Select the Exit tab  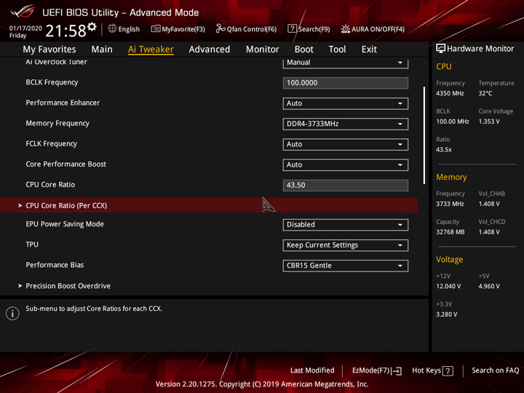point(369,49)
